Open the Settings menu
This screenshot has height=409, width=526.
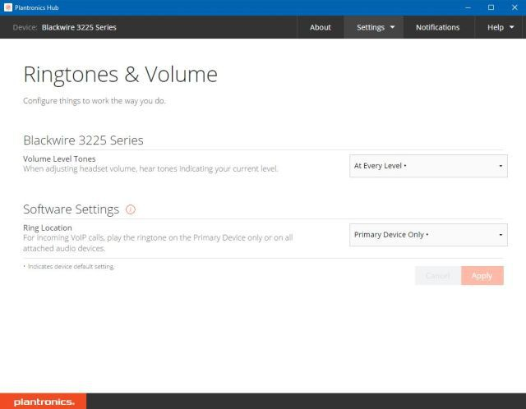coord(374,27)
